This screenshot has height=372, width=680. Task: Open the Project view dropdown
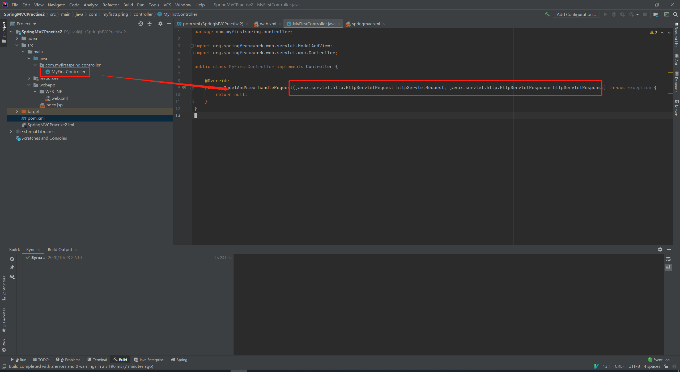[x=35, y=24]
